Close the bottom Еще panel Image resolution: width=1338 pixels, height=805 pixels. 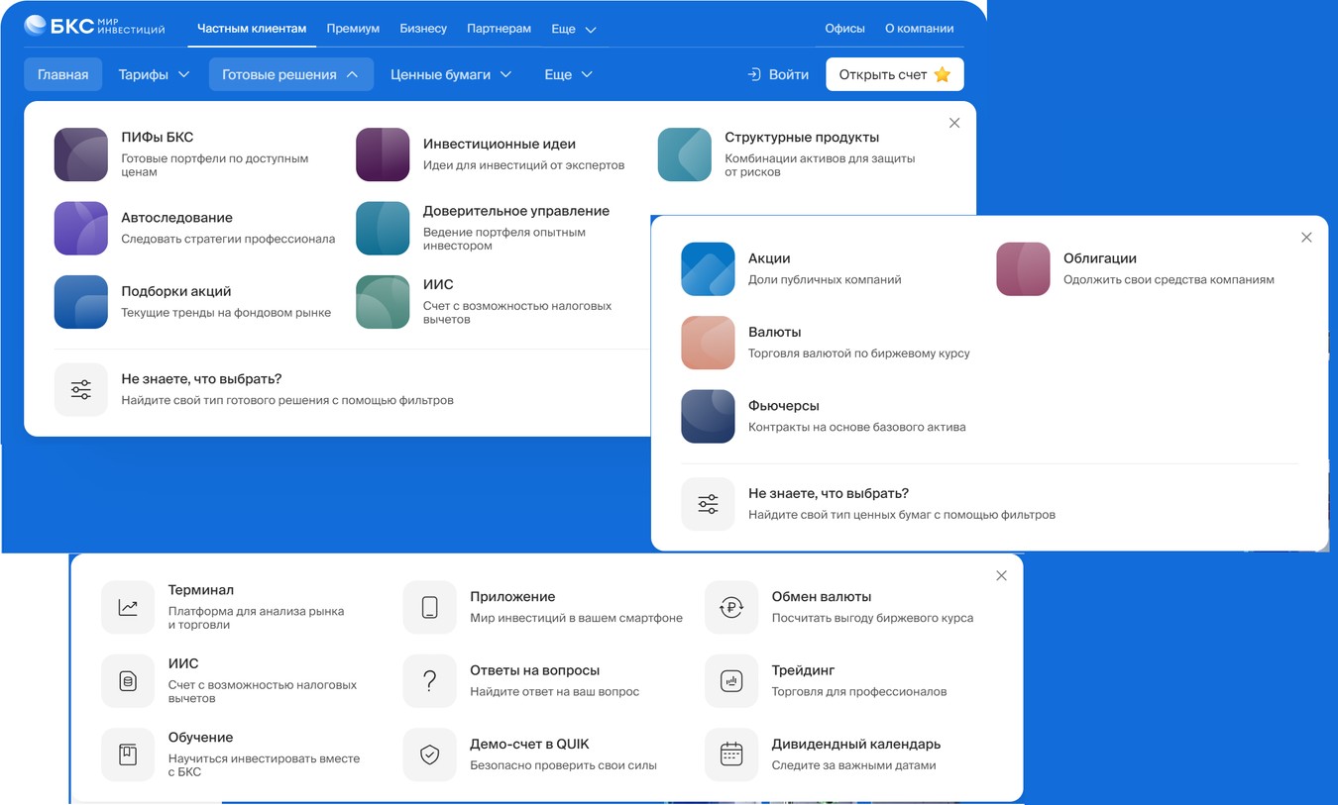(x=1001, y=575)
